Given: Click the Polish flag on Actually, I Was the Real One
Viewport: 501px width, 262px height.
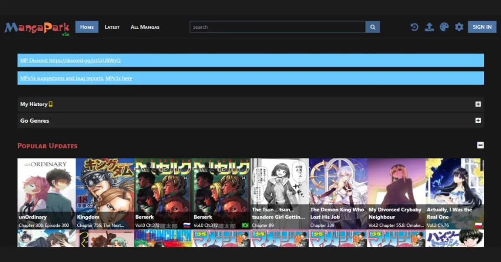Looking at the screenshot, I should 478,225.
